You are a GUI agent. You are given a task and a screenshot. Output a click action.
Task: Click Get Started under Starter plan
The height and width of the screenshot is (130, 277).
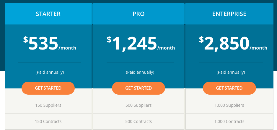click(48, 88)
